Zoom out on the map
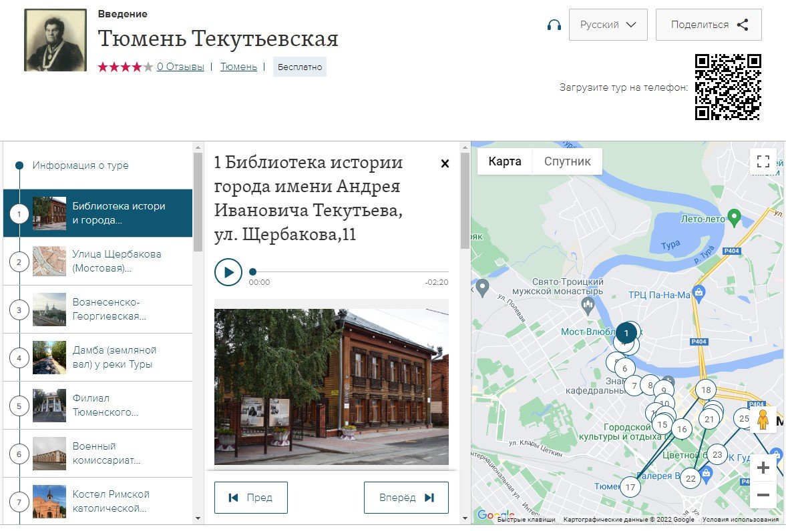Screen dimensions: 786x531 click(x=763, y=495)
